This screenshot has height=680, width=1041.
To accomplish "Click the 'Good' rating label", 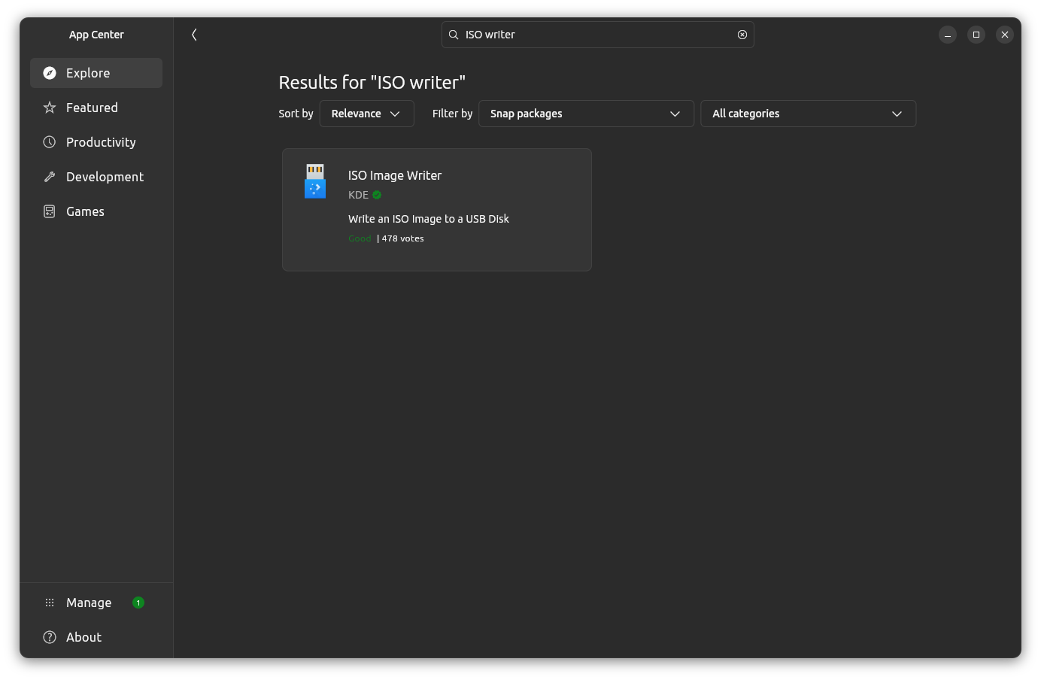I will pos(360,238).
